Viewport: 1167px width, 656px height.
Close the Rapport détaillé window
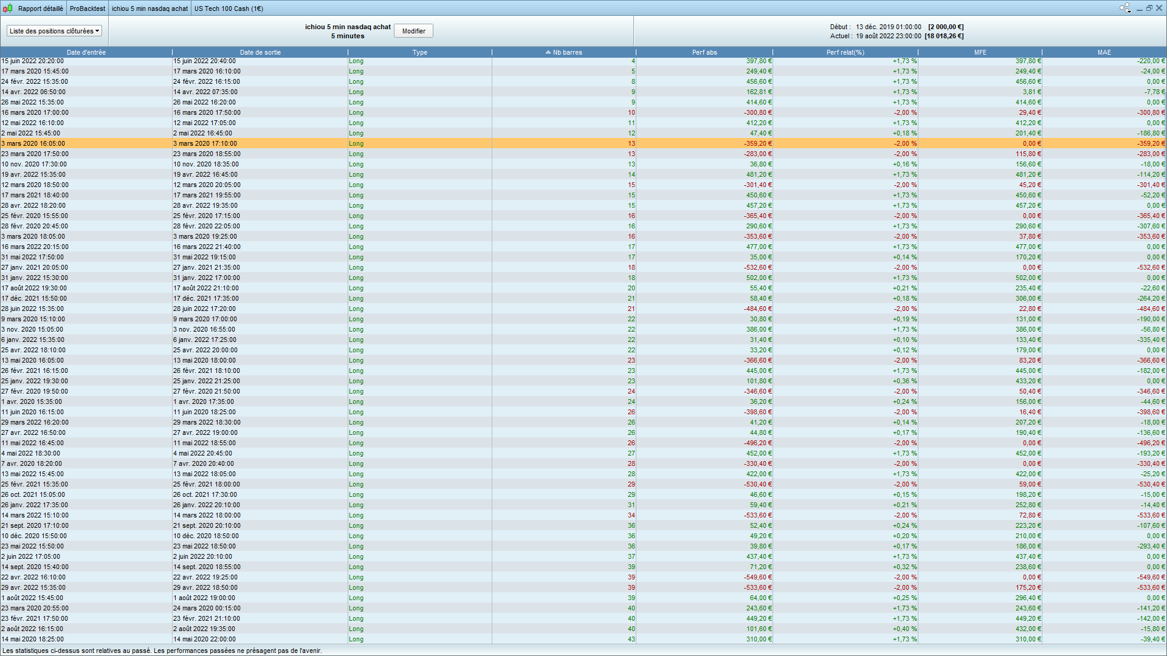[x=1159, y=8]
